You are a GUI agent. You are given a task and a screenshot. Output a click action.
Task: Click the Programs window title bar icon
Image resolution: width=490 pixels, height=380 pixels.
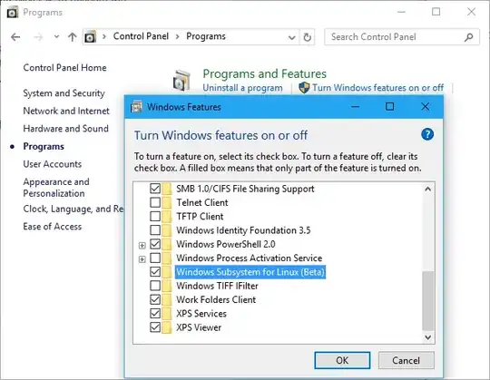[x=13, y=13]
